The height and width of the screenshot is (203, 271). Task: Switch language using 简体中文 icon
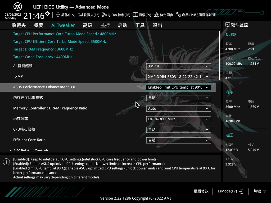(x=65, y=15)
